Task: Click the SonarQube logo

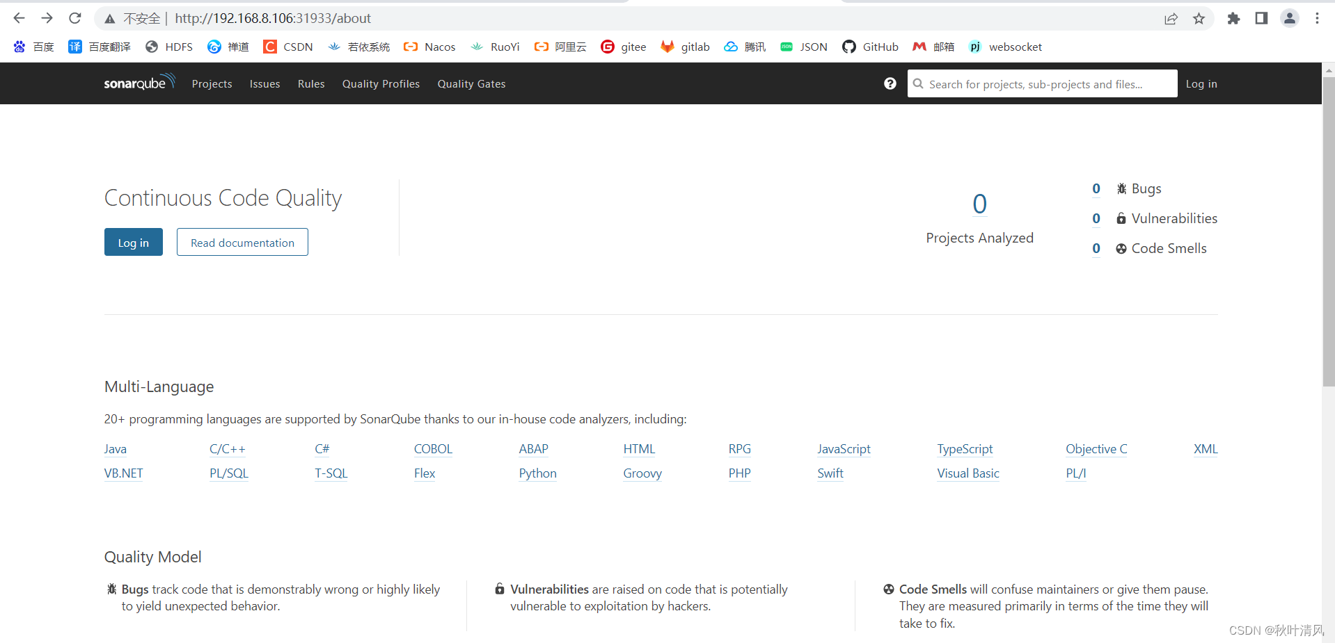Action: coord(139,82)
